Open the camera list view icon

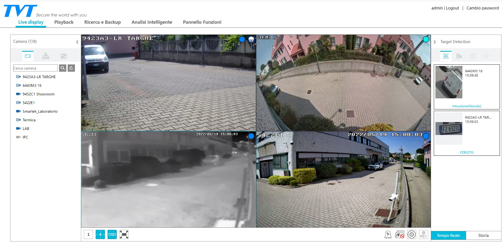[28, 56]
